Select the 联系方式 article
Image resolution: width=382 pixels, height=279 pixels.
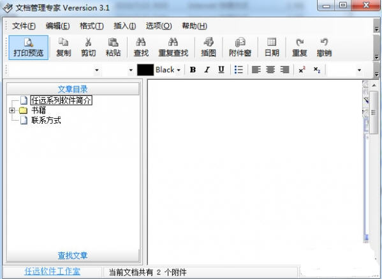pyautogui.click(x=46, y=120)
